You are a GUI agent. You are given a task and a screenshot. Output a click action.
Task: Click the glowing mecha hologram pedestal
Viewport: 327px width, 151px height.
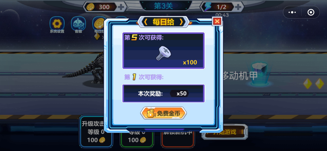tap(259, 75)
